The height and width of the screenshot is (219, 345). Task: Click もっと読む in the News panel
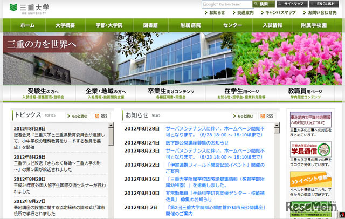(x=244, y=116)
